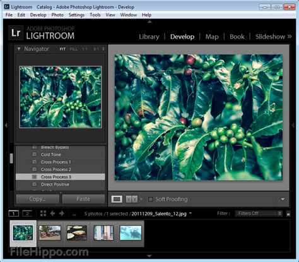Image resolution: width=299 pixels, height=262 pixels.
Task: Switch to the Book module
Action: [x=237, y=37]
